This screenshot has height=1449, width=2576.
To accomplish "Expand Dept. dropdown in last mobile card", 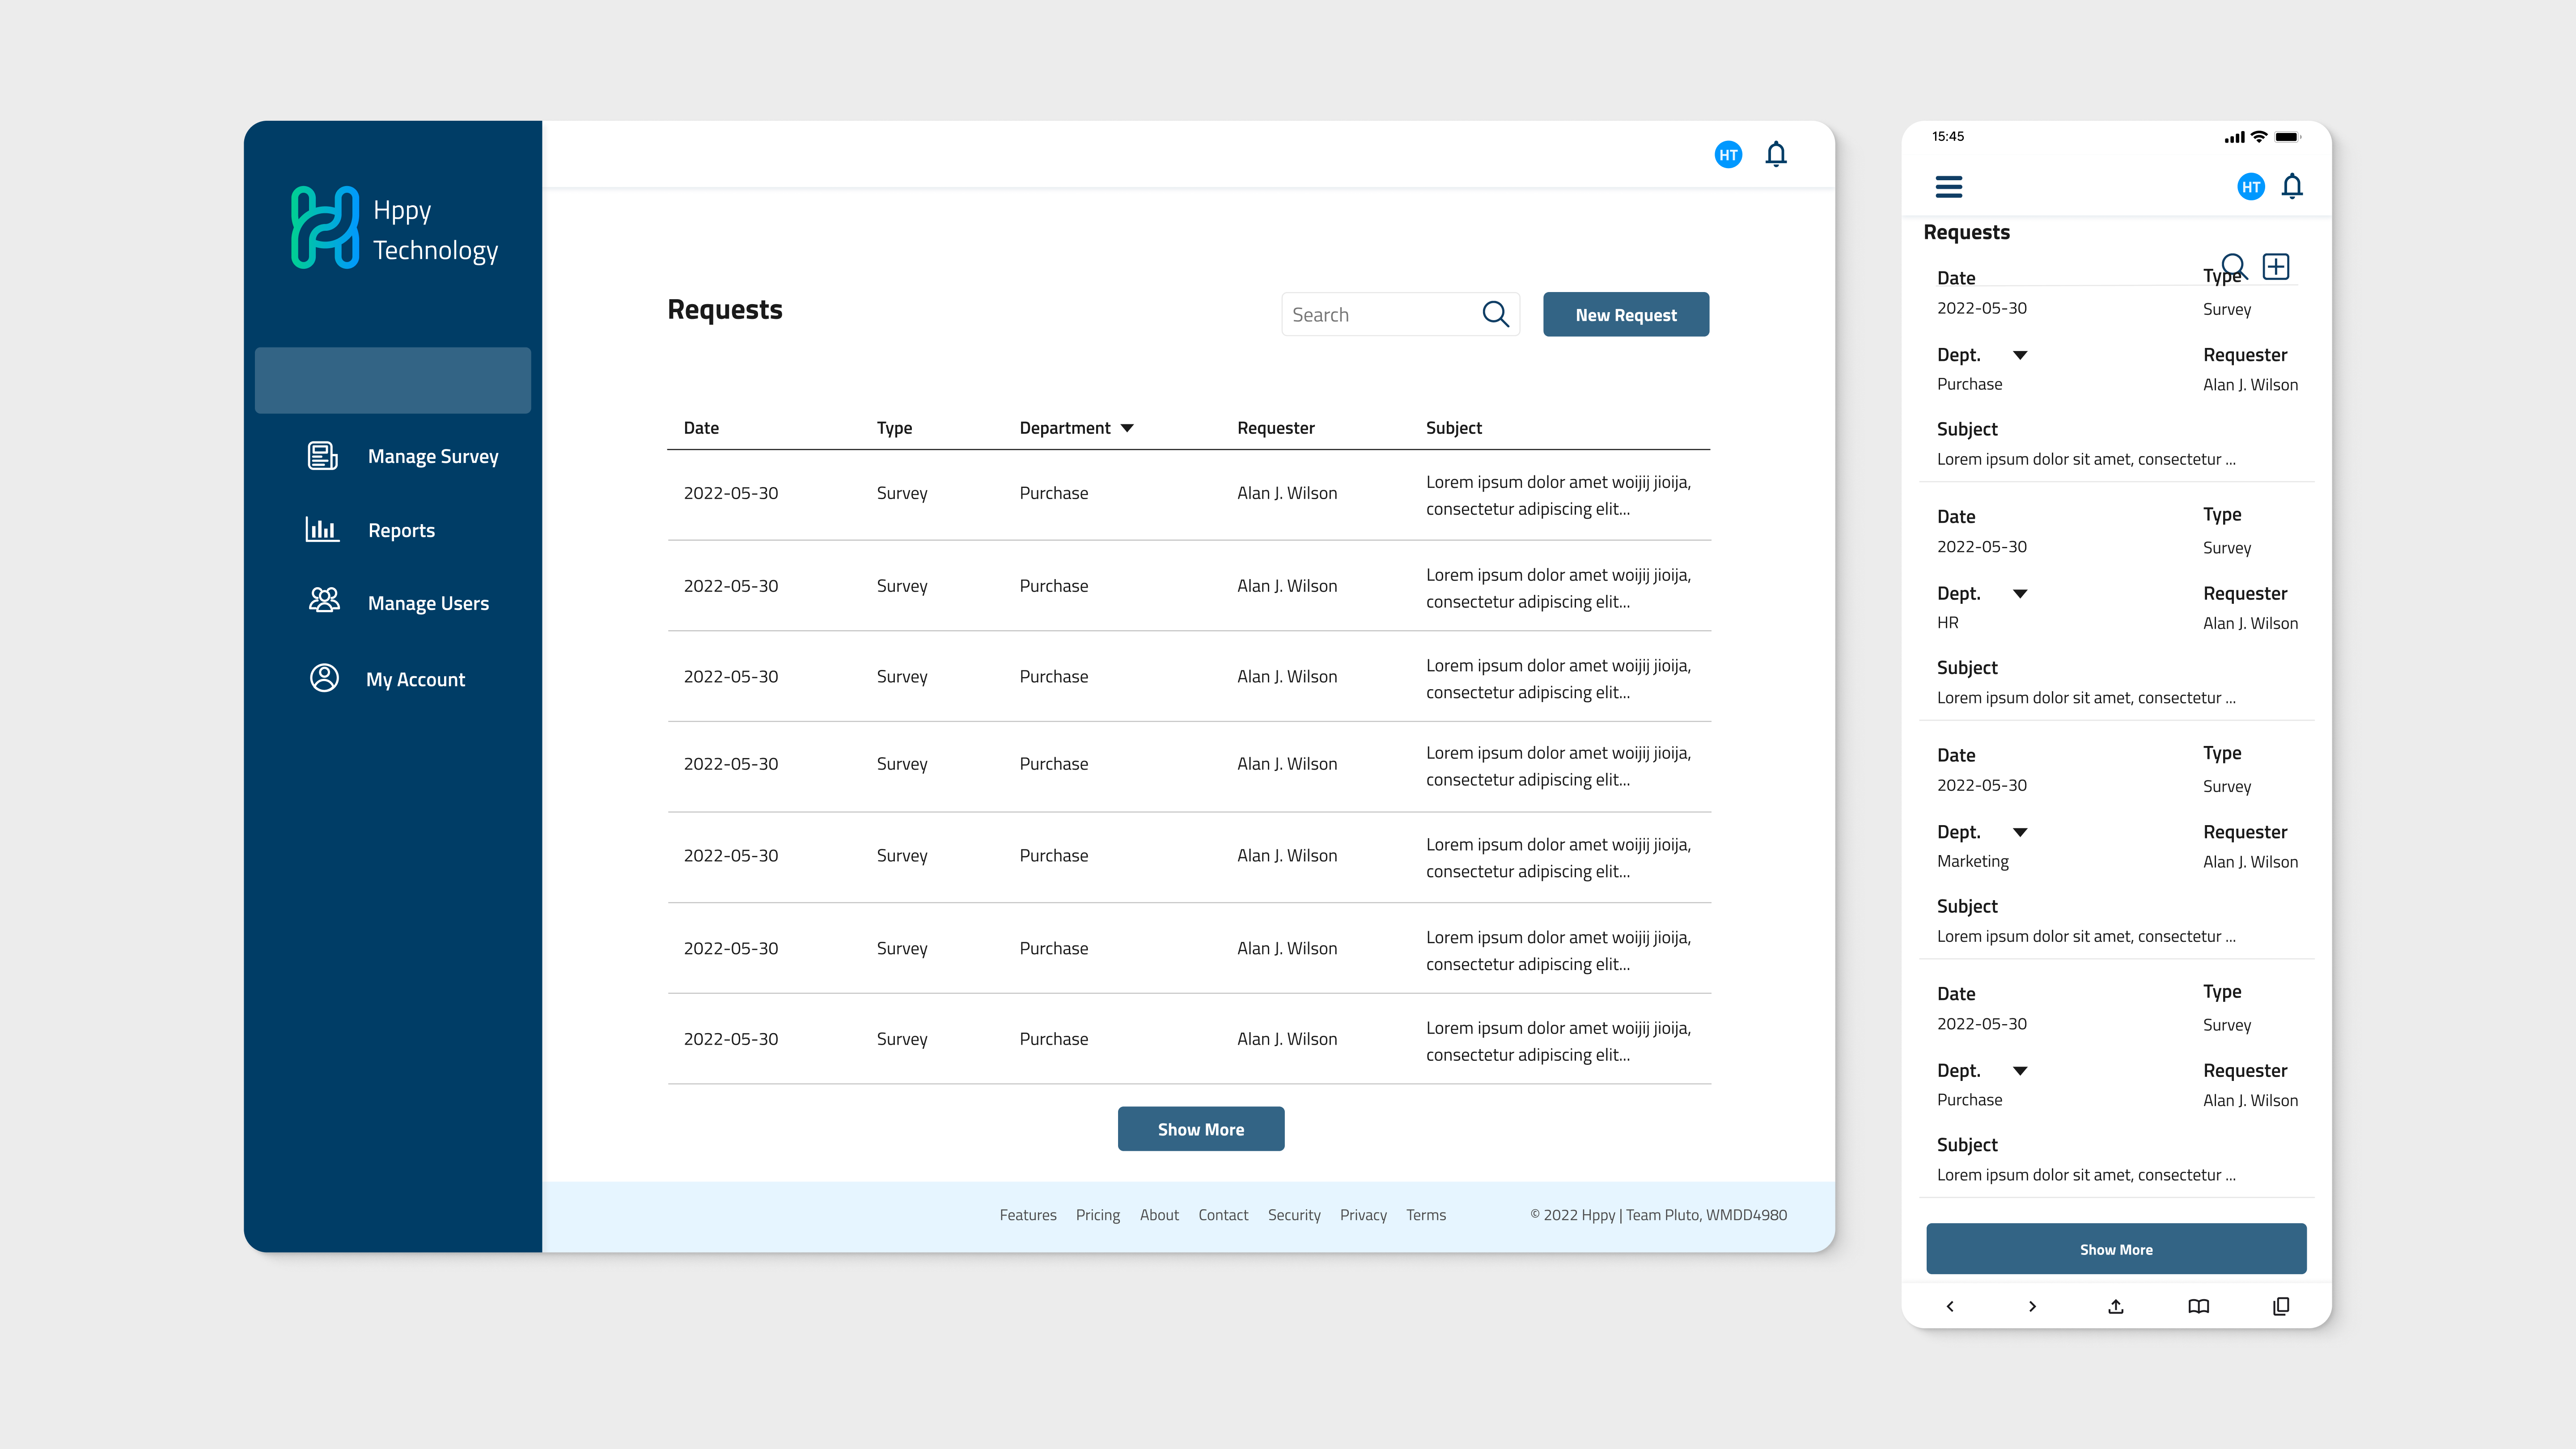I will tap(2020, 1071).
